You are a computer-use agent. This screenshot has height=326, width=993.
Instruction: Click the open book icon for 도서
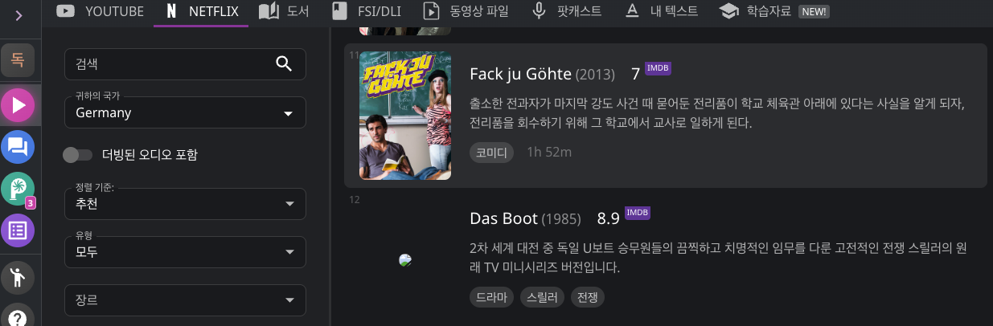pos(269,11)
